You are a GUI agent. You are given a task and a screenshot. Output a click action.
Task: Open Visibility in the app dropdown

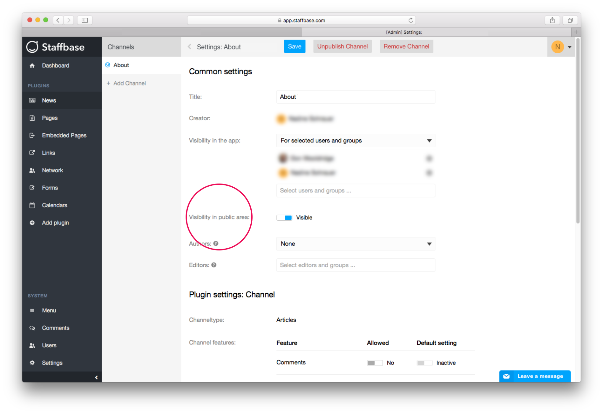click(x=356, y=141)
